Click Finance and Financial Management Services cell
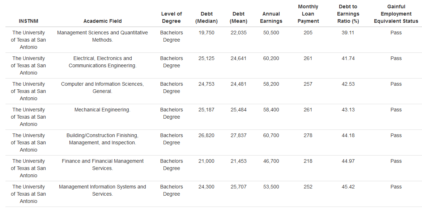This screenshot has height=208, width=422. pyautogui.click(x=102, y=165)
